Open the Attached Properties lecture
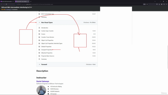The height and width of the screenshot is (95, 168). 47,53
